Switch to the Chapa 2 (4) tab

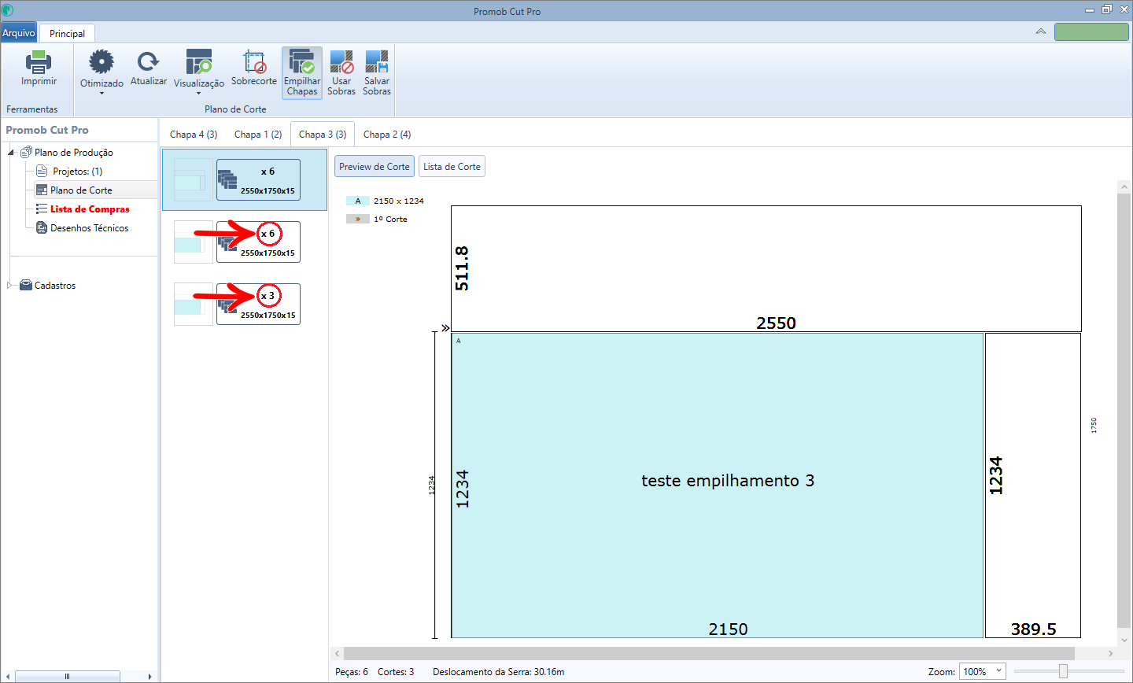(387, 135)
